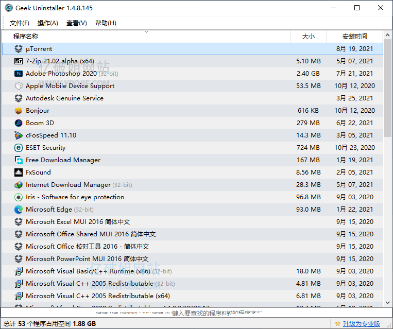Click the FxSound icon
The image size is (393, 329).
click(19, 172)
